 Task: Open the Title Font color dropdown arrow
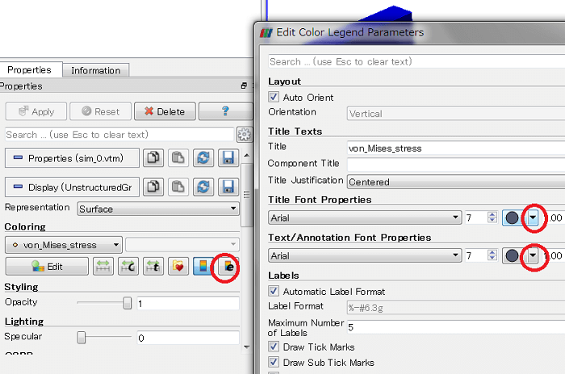[x=533, y=218]
